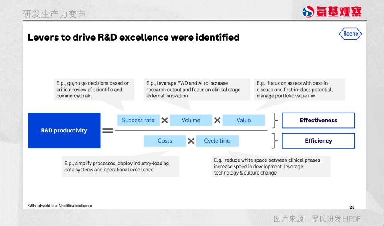Select the Costs box
The height and width of the screenshot is (226, 384).
tap(165, 141)
